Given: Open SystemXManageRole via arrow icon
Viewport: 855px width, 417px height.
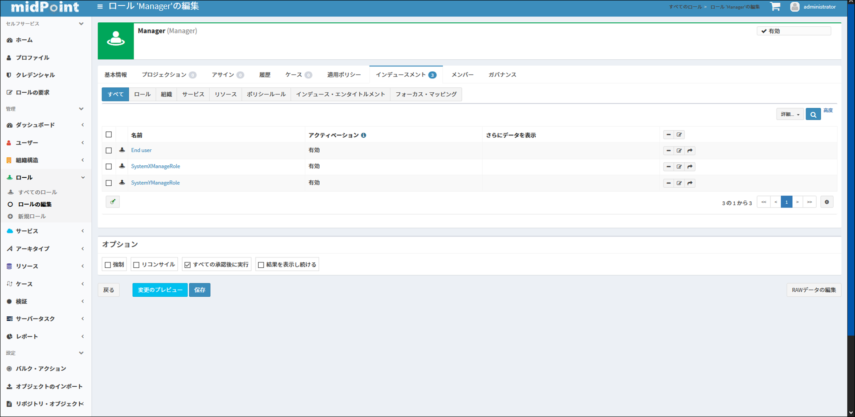Looking at the screenshot, I should click(690, 167).
